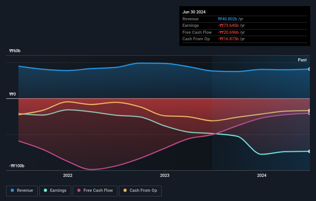Click the blue Revenue legend dot

click(x=12, y=190)
